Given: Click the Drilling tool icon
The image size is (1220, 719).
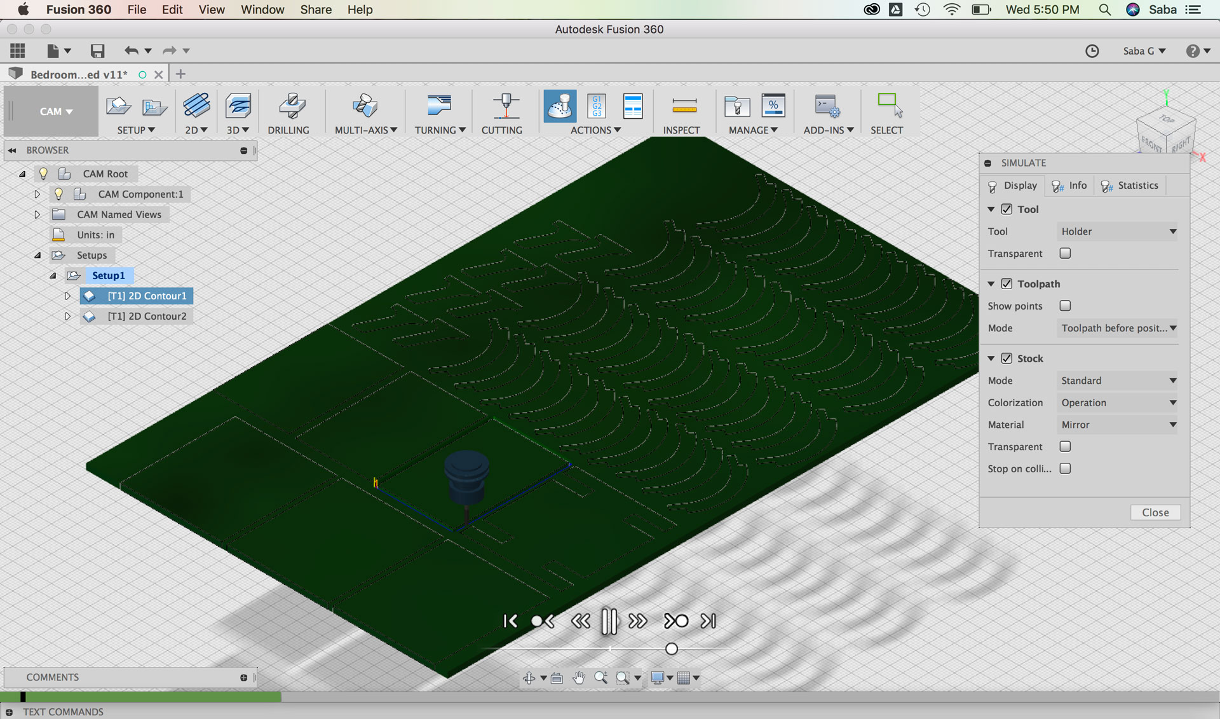Looking at the screenshot, I should pos(292,106).
